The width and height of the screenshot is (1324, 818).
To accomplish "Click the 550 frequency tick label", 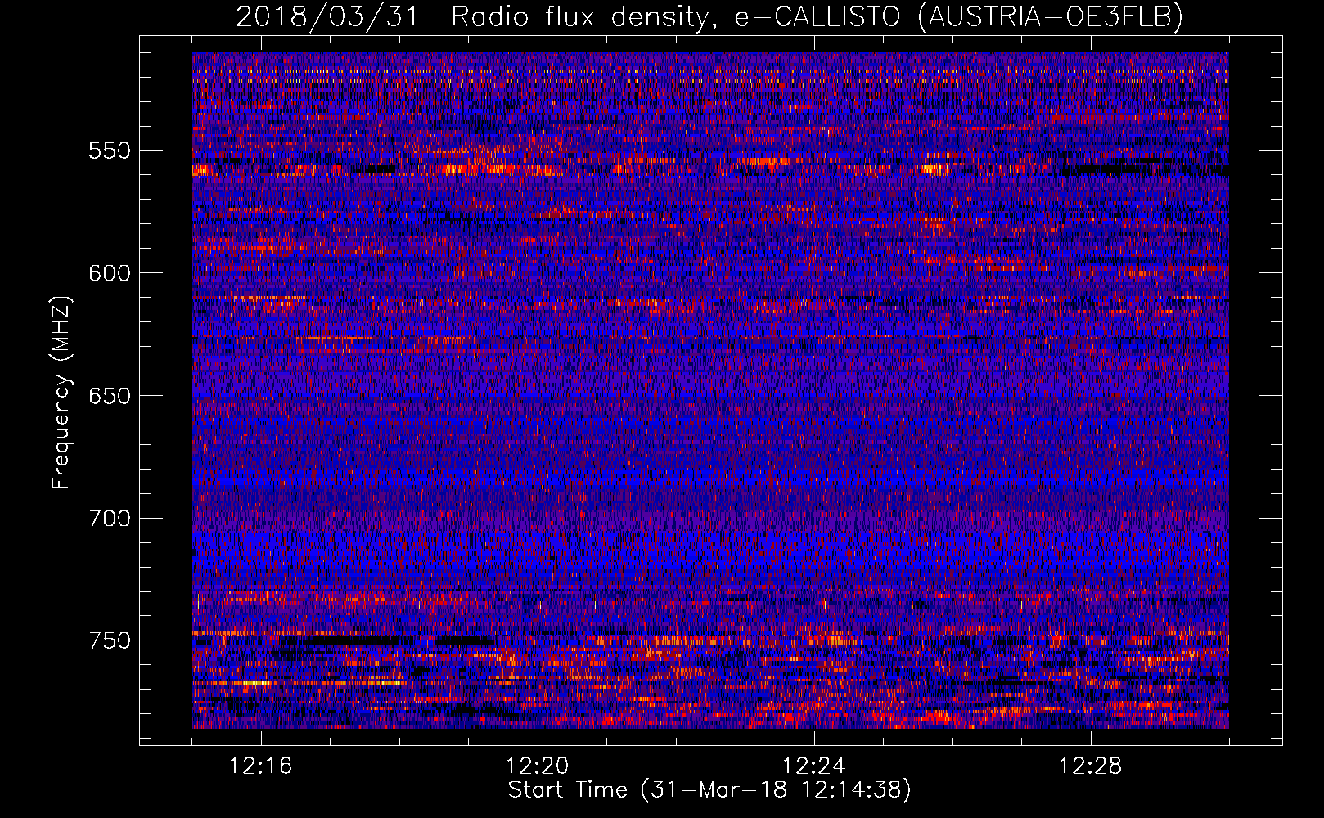I will click(x=110, y=151).
